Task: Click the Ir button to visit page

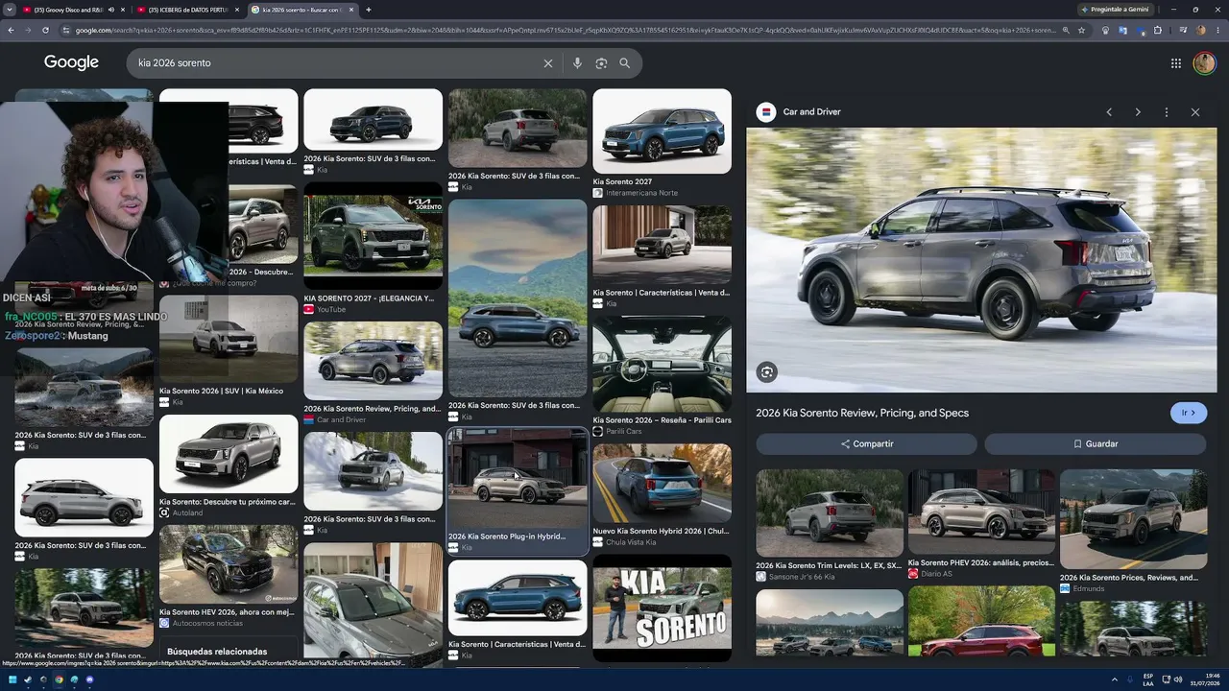Action: tap(1189, 413)
